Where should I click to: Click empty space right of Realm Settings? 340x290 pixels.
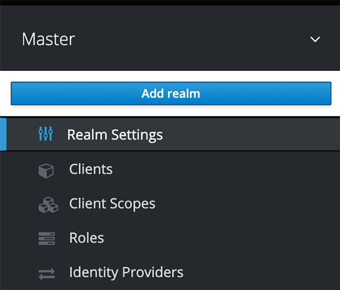coord(249,134)
